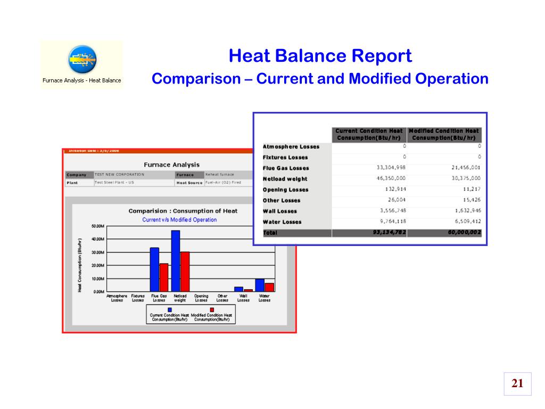Click the table value 6,509,412

[468, 222]
